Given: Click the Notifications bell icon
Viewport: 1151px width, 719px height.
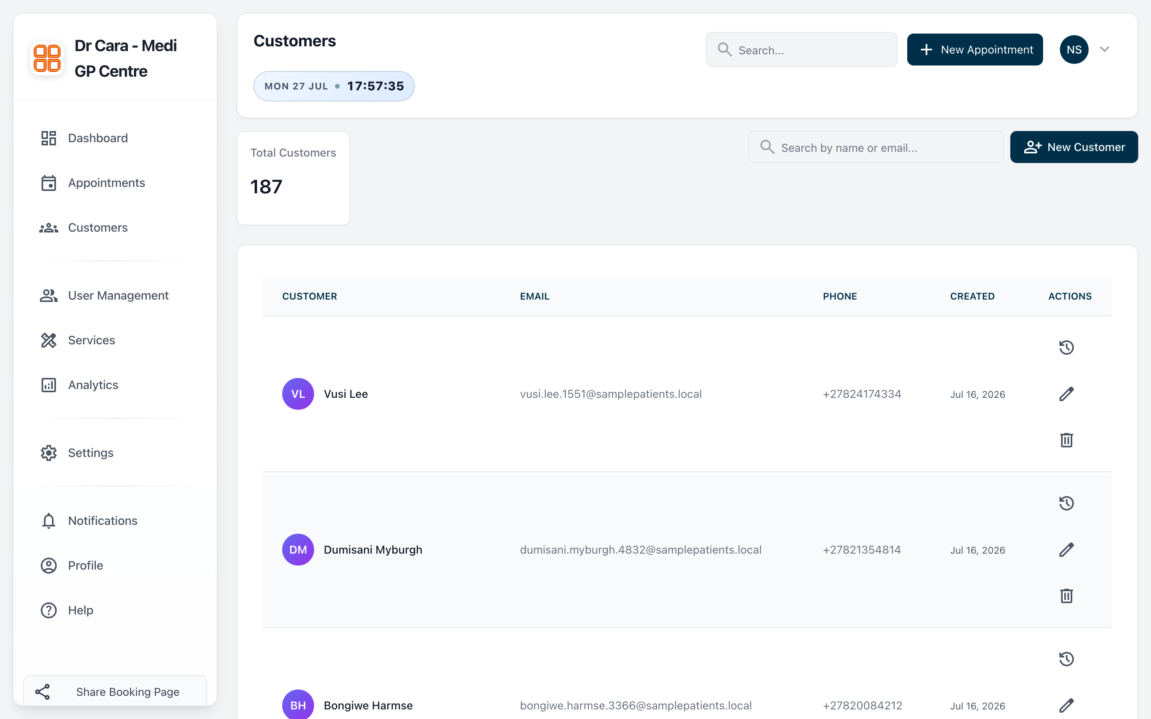Looking at the screenshot, I should [48, 521].
